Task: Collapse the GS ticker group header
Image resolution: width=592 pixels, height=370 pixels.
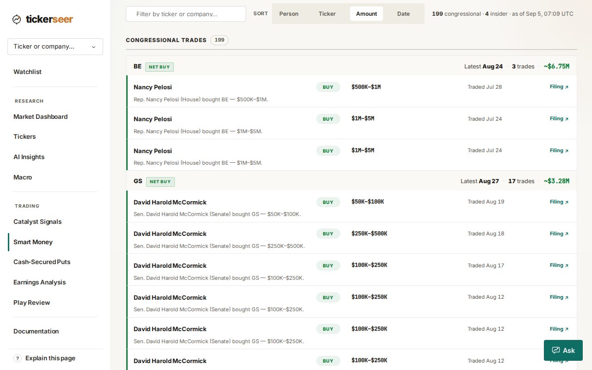Action: 351,181
